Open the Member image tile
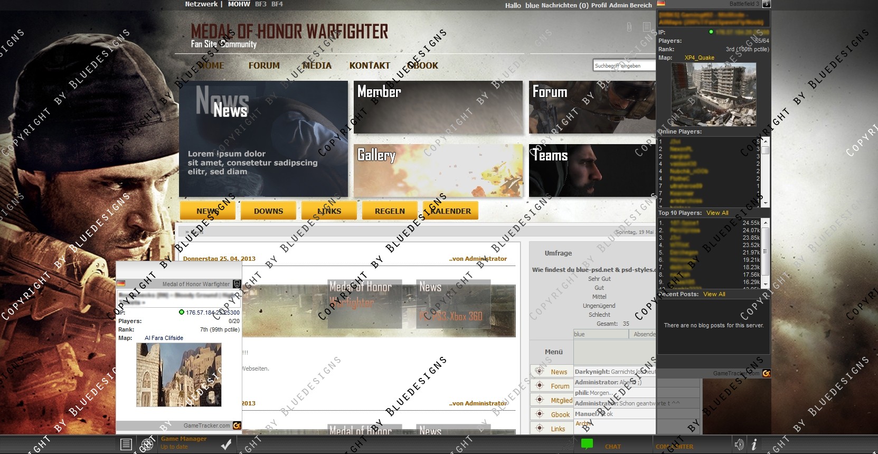Viewport: 878px width, 454px height. pos(438,107)
